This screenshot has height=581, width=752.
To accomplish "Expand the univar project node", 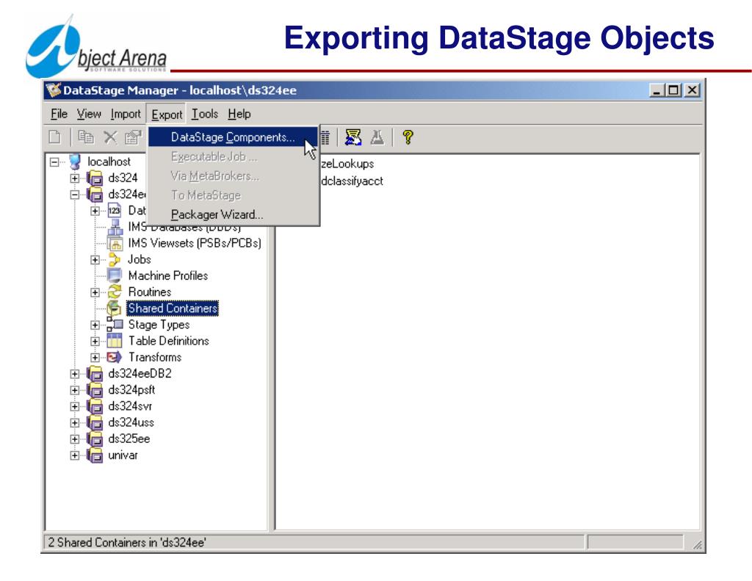I will (x=75, y=456).
